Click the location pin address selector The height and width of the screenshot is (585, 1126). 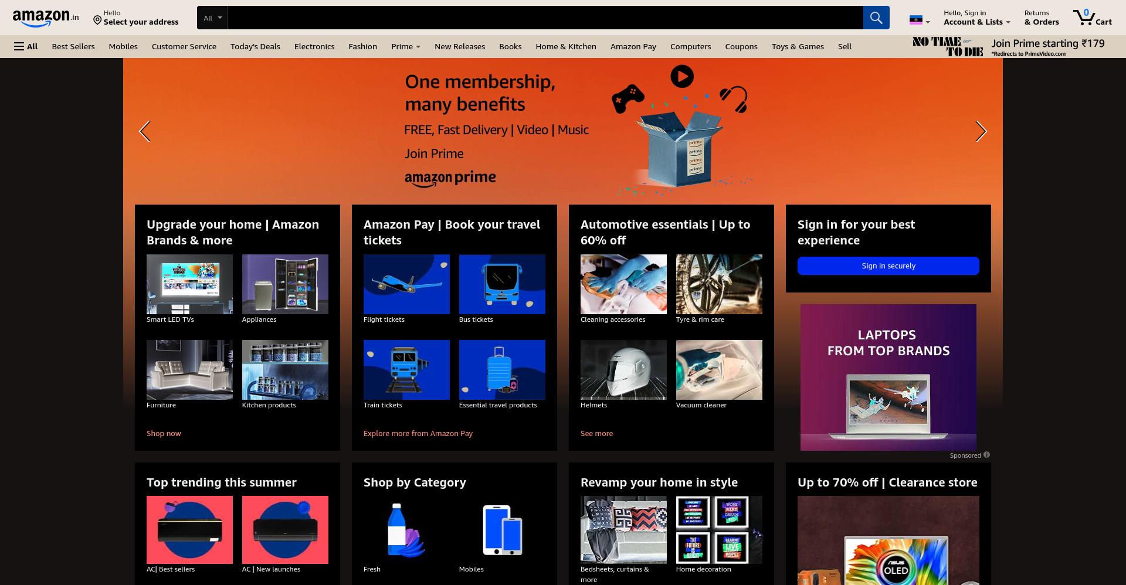[135, 18]
